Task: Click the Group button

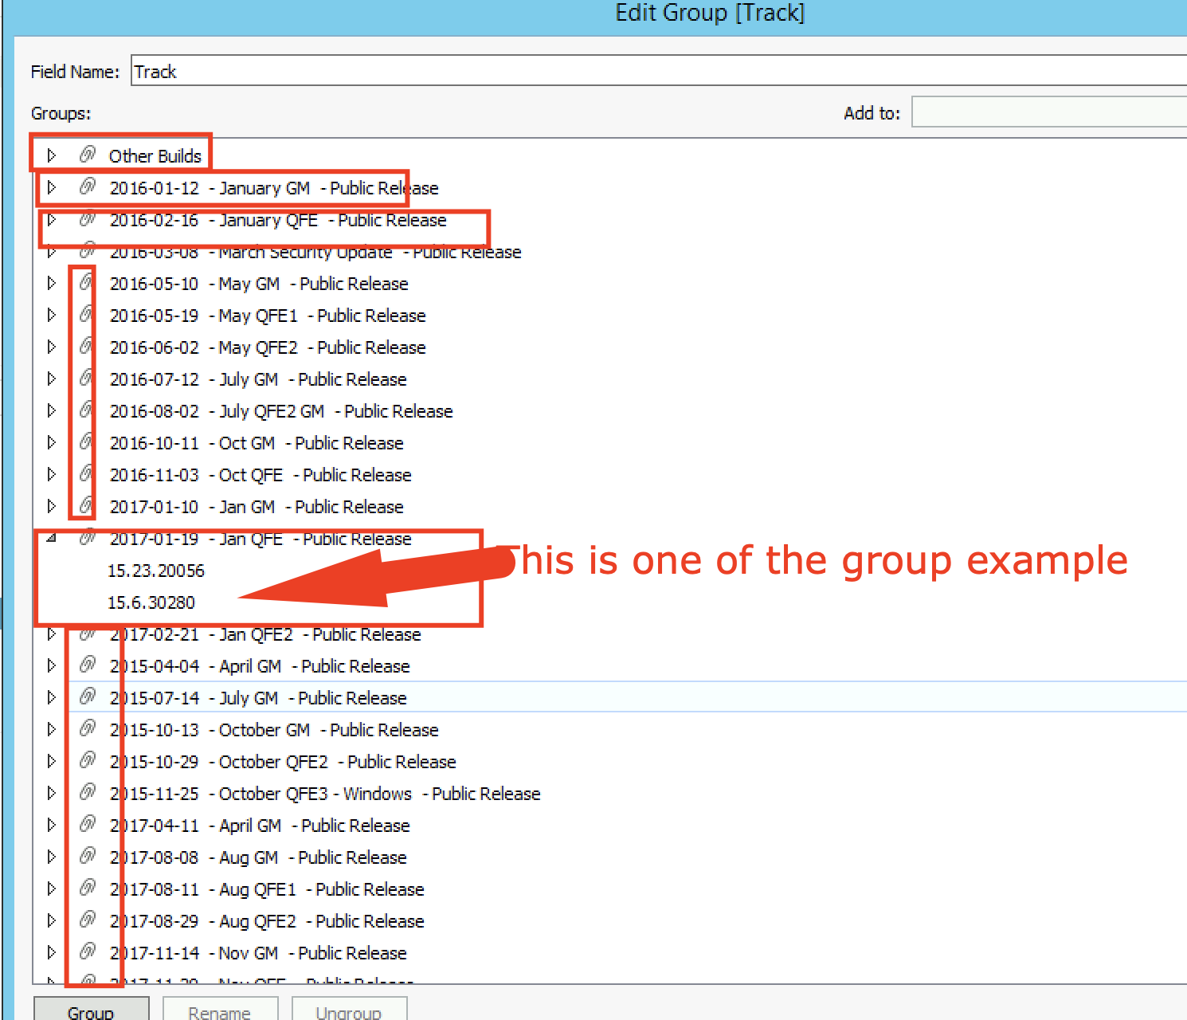Action: click(91, 1009)
